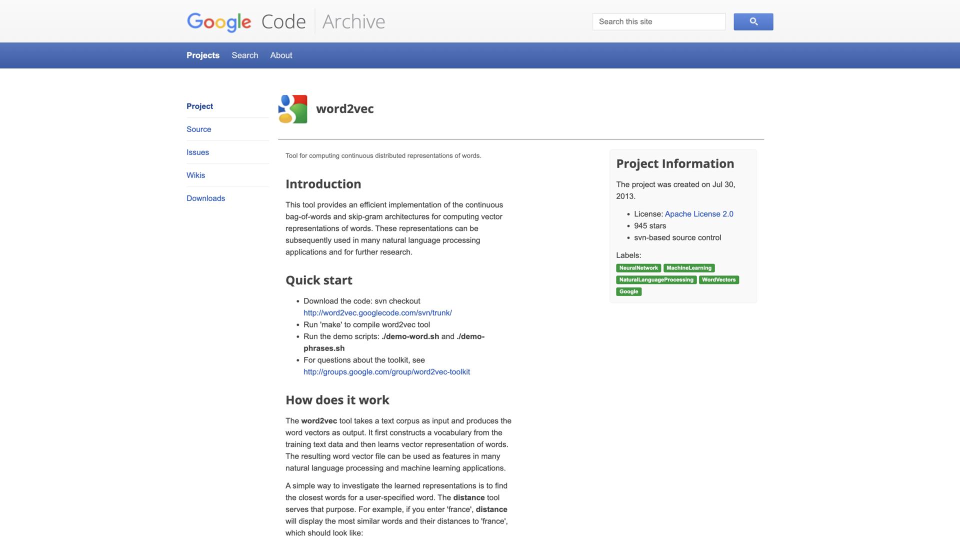Open the word2vec-toolkit Google group link
Viewport: 960px width, 540px height.
tap(386, 372)
